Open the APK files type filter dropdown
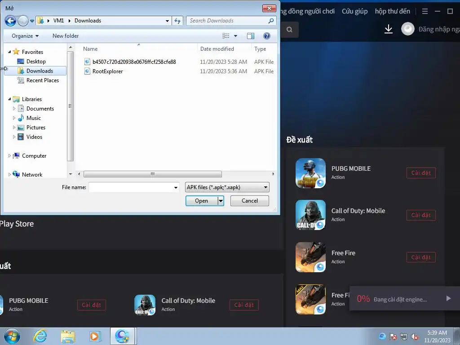Viewport: 460px width, 345px height. (x=227, y=187)
